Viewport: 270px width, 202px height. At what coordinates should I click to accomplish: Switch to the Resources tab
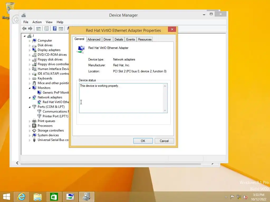coord(145,39)
